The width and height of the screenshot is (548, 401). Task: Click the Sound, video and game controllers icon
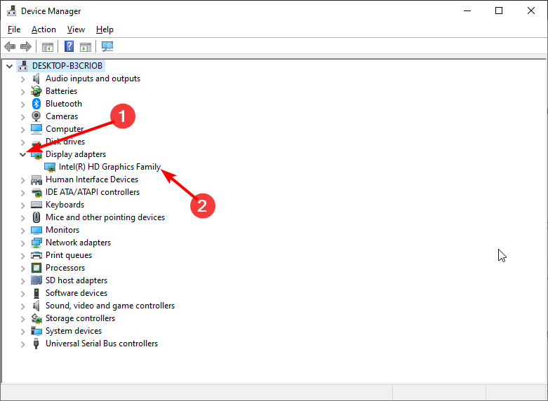pyautogui.click(x=36, y=306)
